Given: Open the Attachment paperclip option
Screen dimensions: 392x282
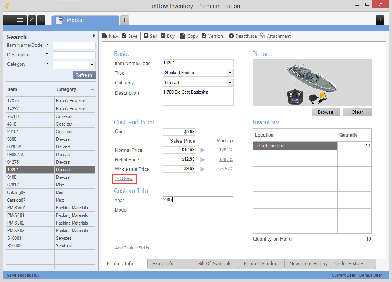Looking at the screenshot, I should [x=275, y=36].
